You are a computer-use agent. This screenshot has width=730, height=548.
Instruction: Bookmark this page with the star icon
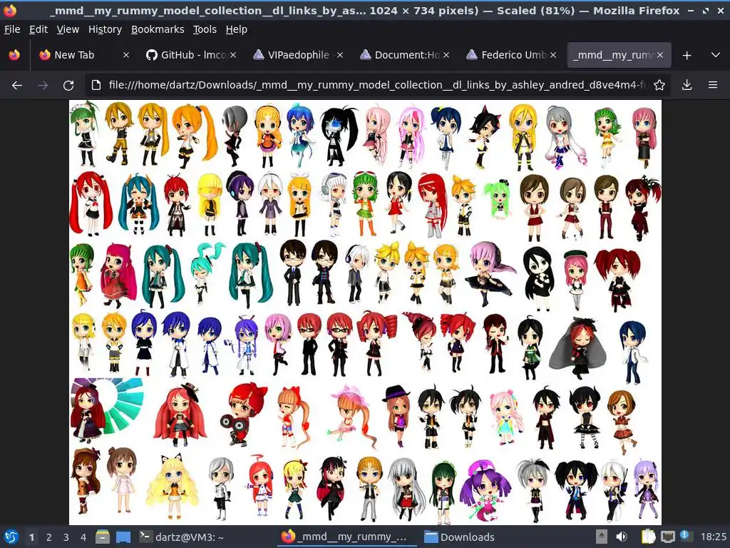pyautogui.click(x=659, y=85)
